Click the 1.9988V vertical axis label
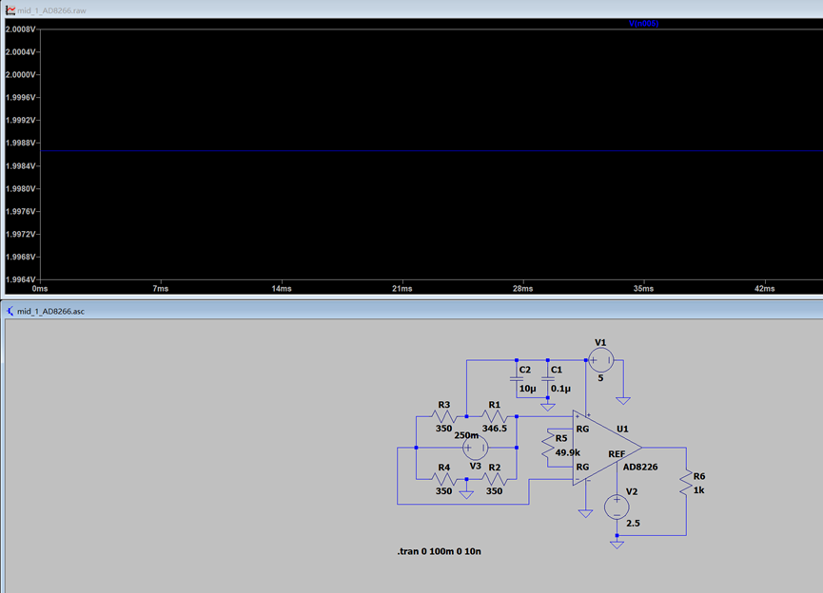The image size is (823, 593). click(21, 143)
